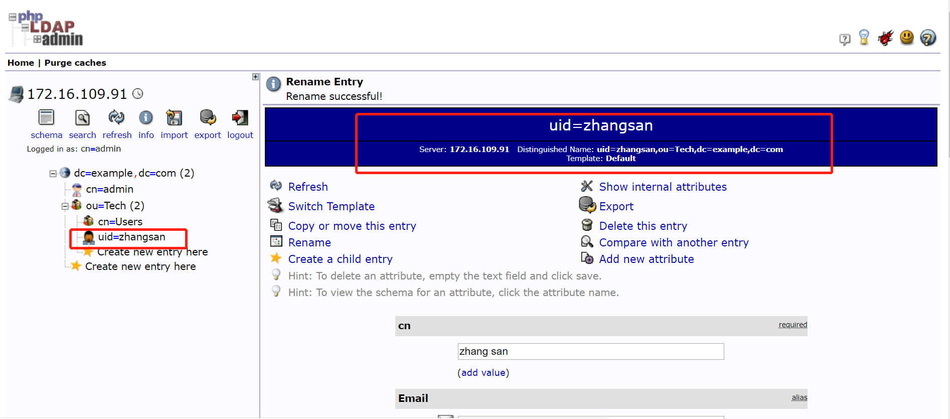Open the export icon in server toolbar
The image size is (950, 419).
pyautogui.click(x=208, y=117)
